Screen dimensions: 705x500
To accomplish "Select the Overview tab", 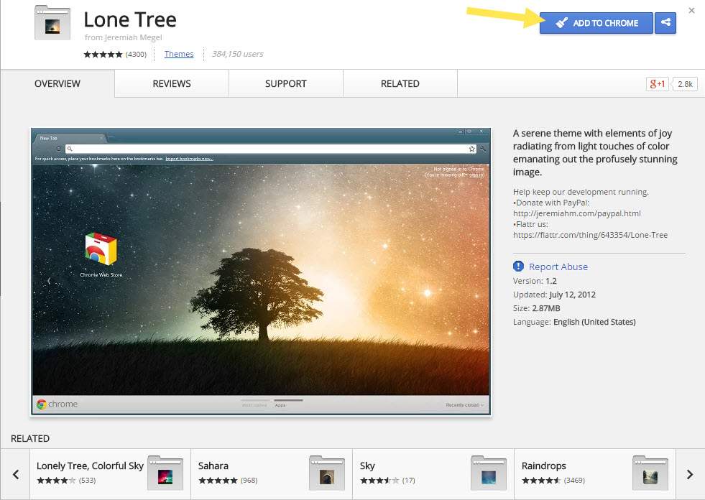I will [x=57, y=84].
